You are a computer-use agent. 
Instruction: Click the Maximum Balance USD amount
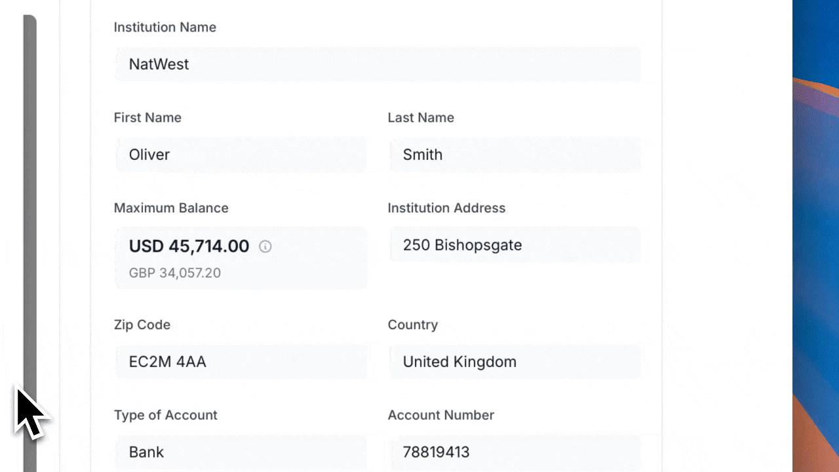tap(189, 246)
